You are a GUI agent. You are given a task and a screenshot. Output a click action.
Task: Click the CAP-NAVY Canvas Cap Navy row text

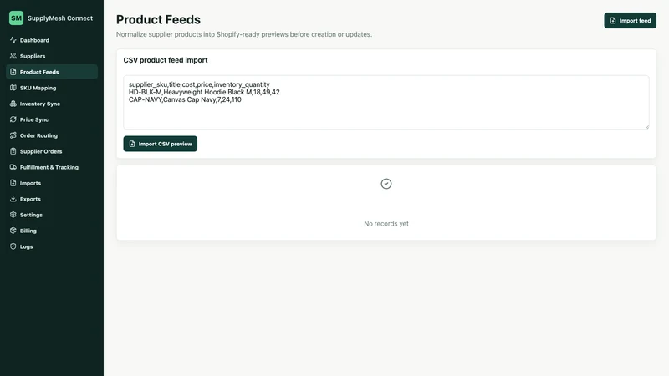click(185, 99)
